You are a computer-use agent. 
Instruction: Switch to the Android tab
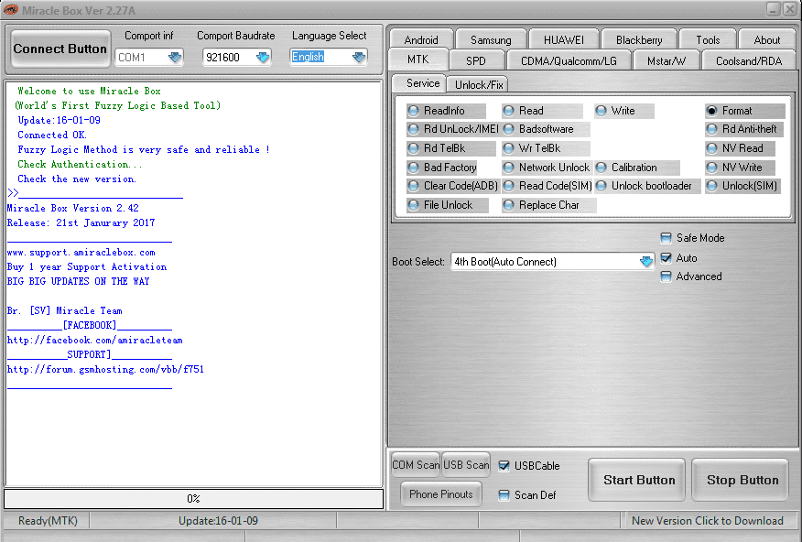click(421, 40)
